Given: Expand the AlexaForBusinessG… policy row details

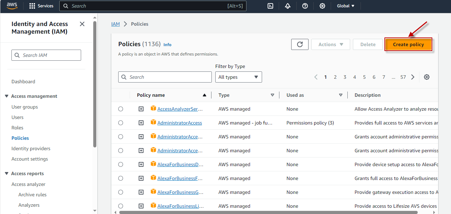Looking at the screenshot, I should [141, 192].
